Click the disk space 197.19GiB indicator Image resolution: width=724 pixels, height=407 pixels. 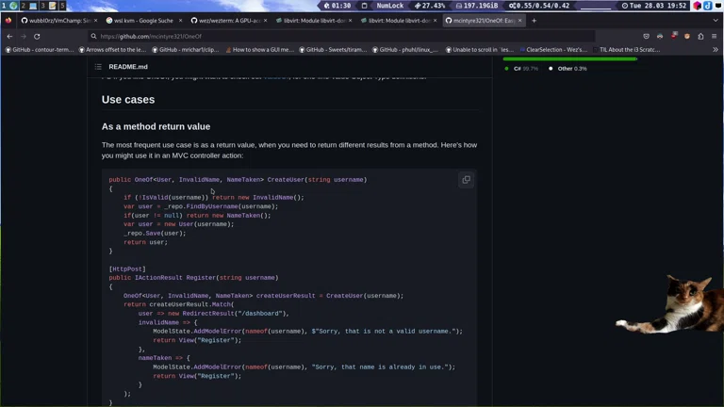pyautogui.click(x=477, y=6)
